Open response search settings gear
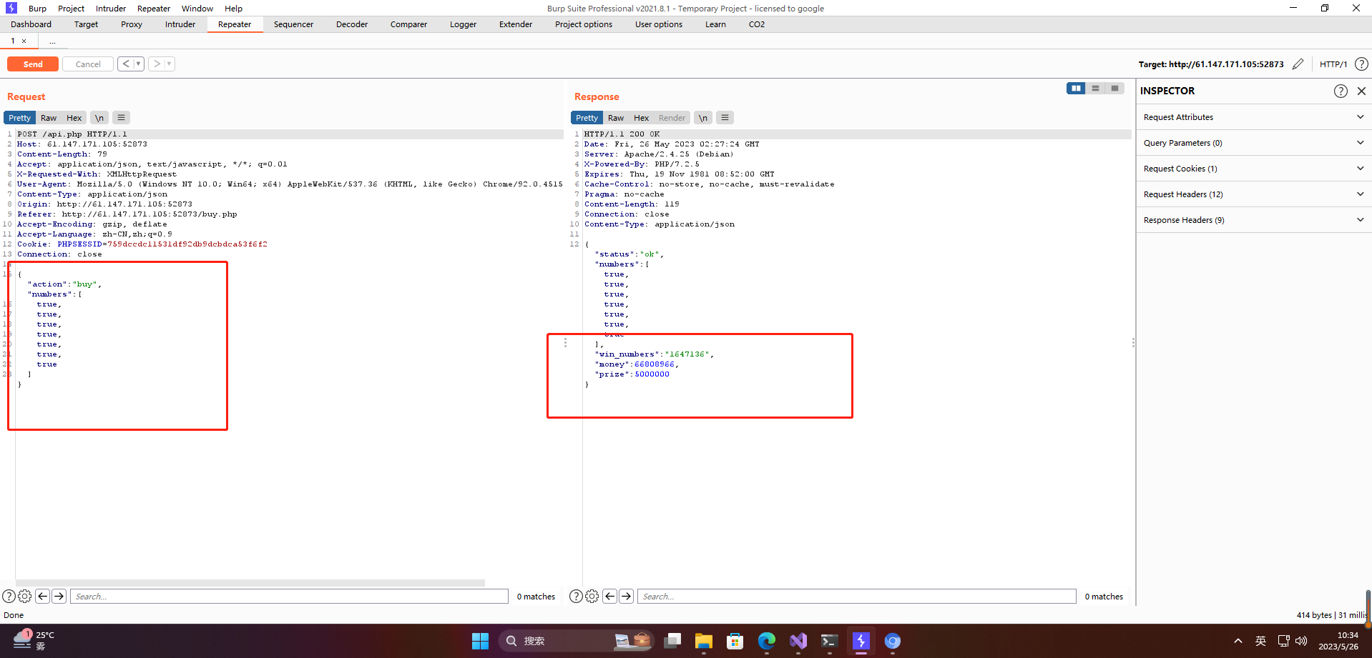Image resolution: width=1372 pixels, height=658 pixels. tap(592, 596)
